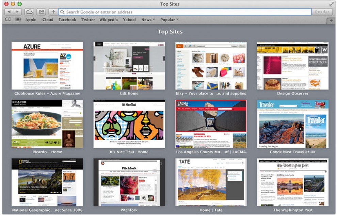Open a new tab with plus button
337x215 pixels.
[331, 21]
